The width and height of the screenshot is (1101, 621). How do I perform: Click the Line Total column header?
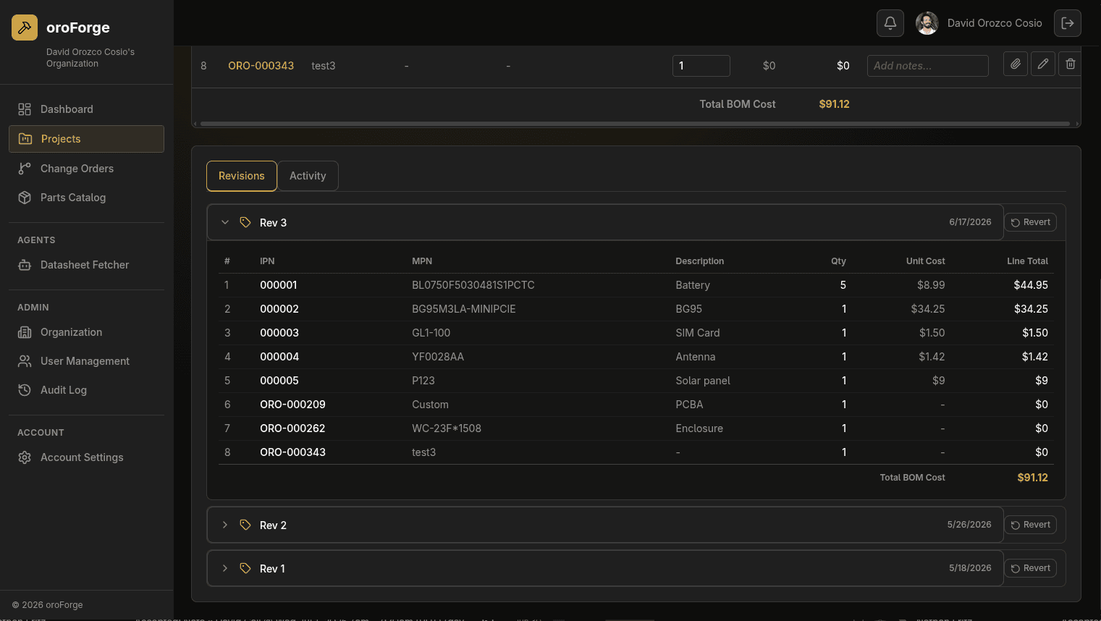tap(1027, 261)
